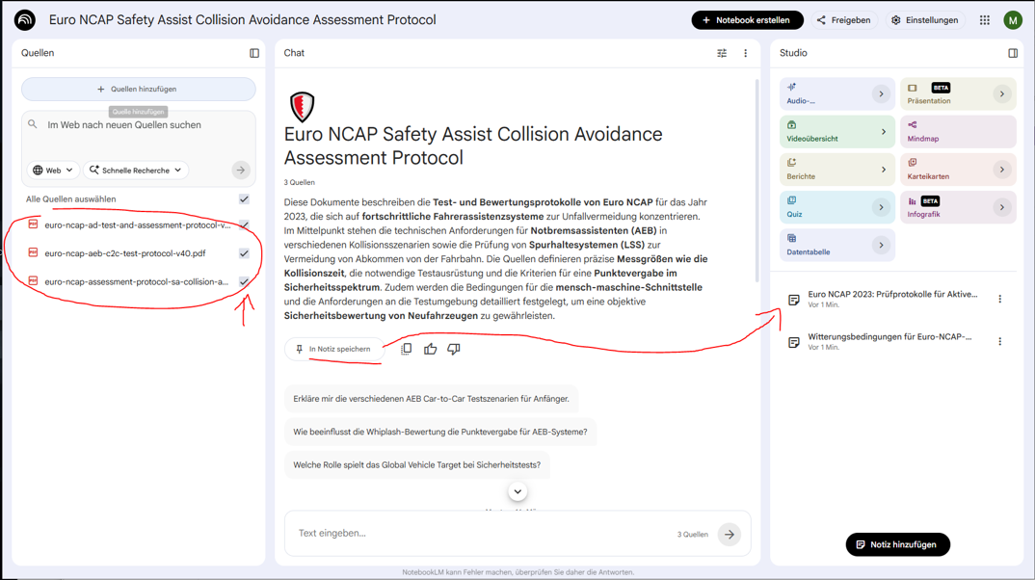The image size is (1035, 580).
Task: Generate Berichte in Studio
Action: pyautogui.click(x=837, y=170)
